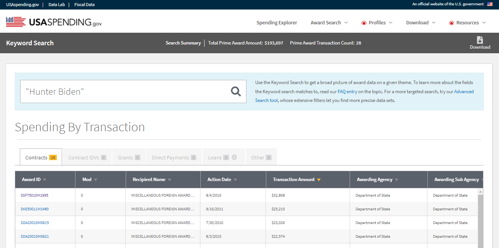This screenshot has height=248, width=499.
Task: Sort by Recipient Name column arrow
Action: tap(170, 180)
